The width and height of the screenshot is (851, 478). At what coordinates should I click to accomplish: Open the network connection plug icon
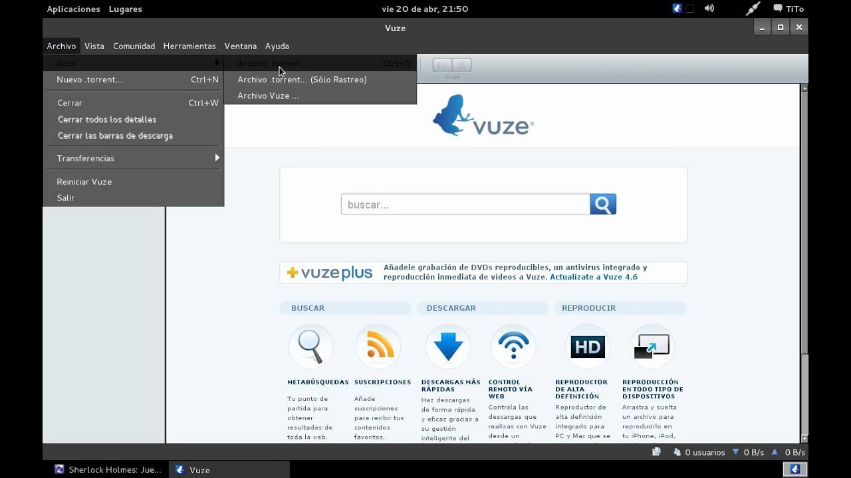[x=753, y=9]
